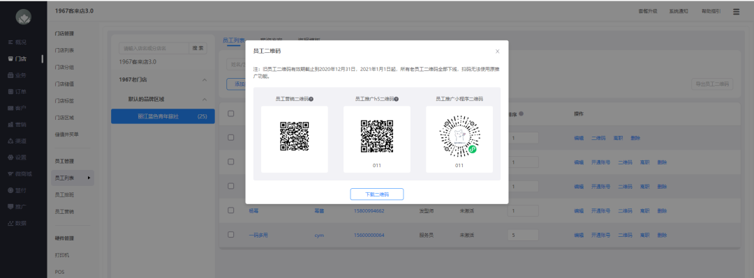Open 帮助指引 in the top bar
Image resolution: width=754 pixels, height=278 pixels.
[711, 12]
